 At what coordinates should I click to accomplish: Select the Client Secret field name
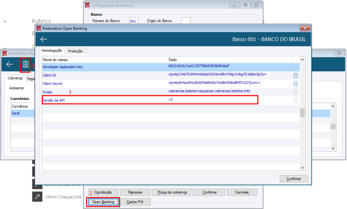[x=53, y=83]
